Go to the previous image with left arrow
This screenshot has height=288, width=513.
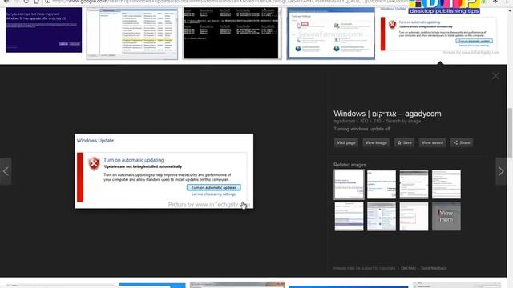click(6, 171)
